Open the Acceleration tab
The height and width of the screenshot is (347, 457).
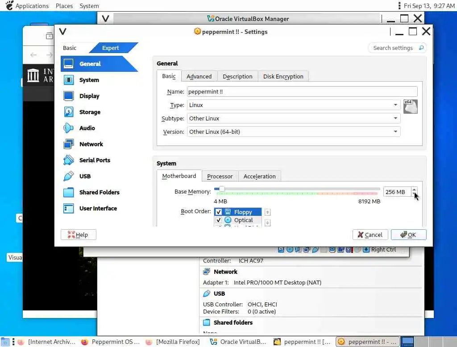tap(259, 176)
